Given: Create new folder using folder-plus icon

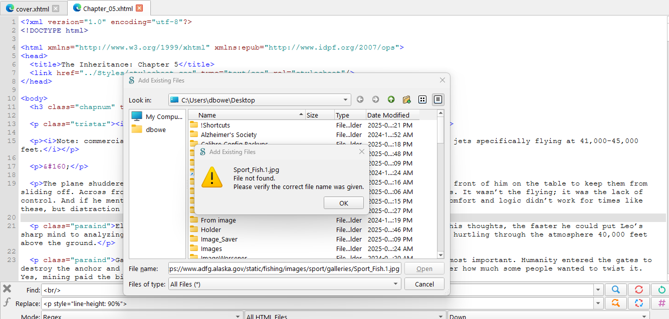Looking at the screenshot, I should tap(406, 99).
